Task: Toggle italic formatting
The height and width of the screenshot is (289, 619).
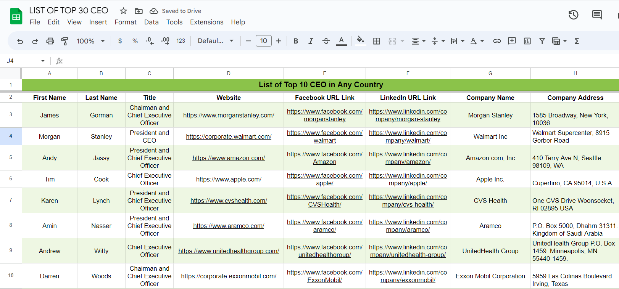Action: (311, 41)
